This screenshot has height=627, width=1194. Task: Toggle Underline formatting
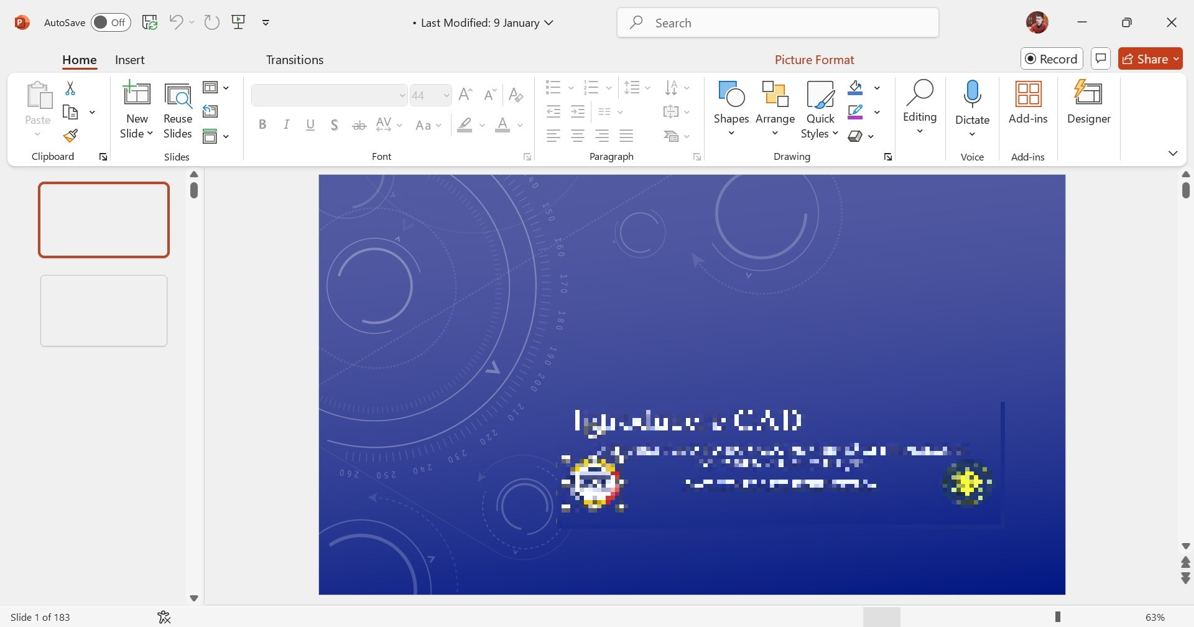click(x=310, y=124)
